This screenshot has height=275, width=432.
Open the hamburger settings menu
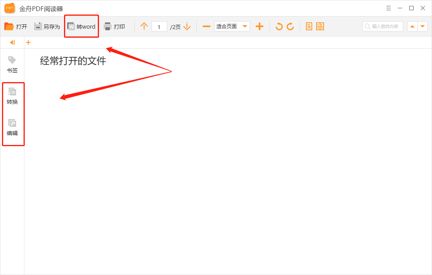point(388,8)
